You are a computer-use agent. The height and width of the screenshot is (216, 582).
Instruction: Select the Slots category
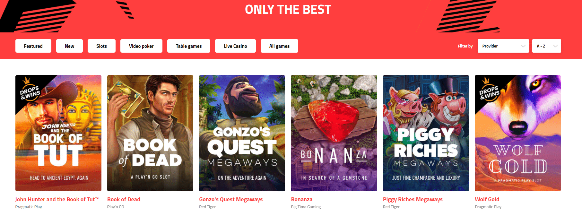pyautogui.click(x=101, y=46)
